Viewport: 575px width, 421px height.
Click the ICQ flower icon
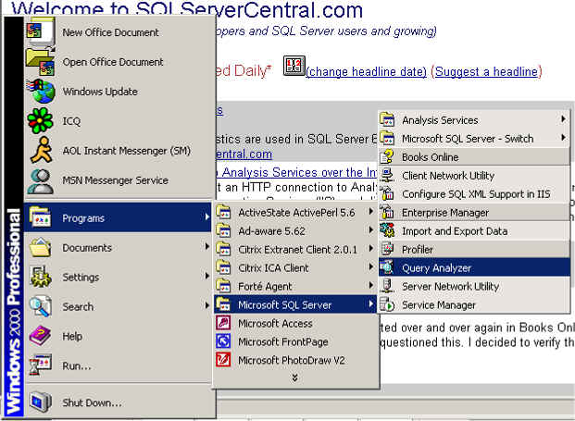pyautogui.click(x=40, y=120)
